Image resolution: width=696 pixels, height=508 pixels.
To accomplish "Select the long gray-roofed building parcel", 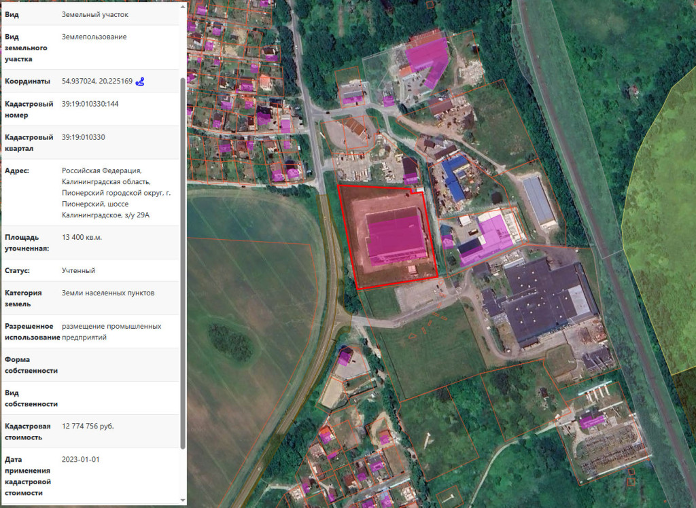I will click(539, 202).
